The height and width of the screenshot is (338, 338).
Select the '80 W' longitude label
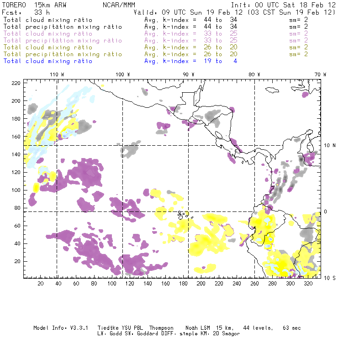pyautogui.click(x=254, y=74)
